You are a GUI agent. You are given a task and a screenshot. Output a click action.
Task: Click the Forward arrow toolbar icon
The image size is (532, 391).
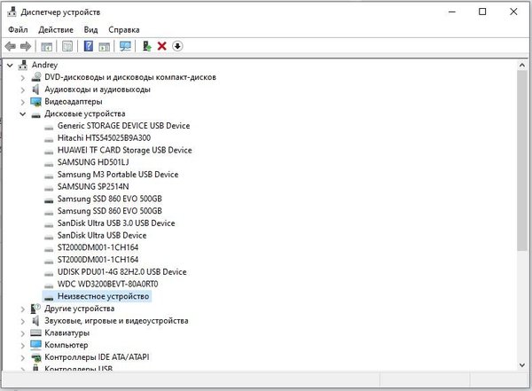point(26,46)
